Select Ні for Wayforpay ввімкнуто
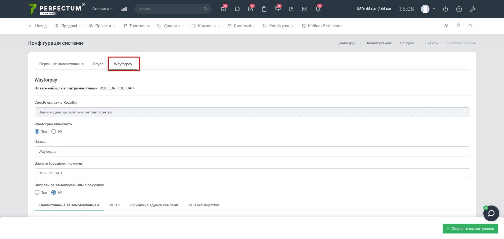The image size is (504, 239). click(x=54, y=131)
